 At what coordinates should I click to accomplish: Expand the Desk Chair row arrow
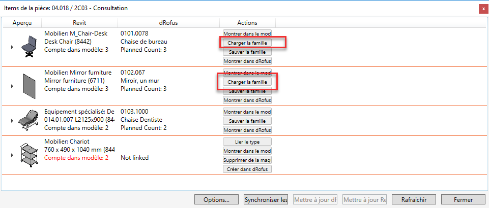[x=12, y=47]
